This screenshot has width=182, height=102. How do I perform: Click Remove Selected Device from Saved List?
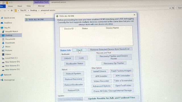tap(110, 49)
